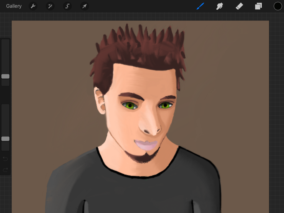Click the brush opacity slider handle

6,139
